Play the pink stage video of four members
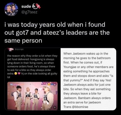The width and height of the screenshot is (121, 115). pos(32,96)
